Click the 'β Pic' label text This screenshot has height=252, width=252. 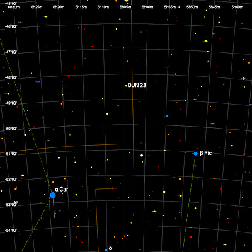[206, 153]
